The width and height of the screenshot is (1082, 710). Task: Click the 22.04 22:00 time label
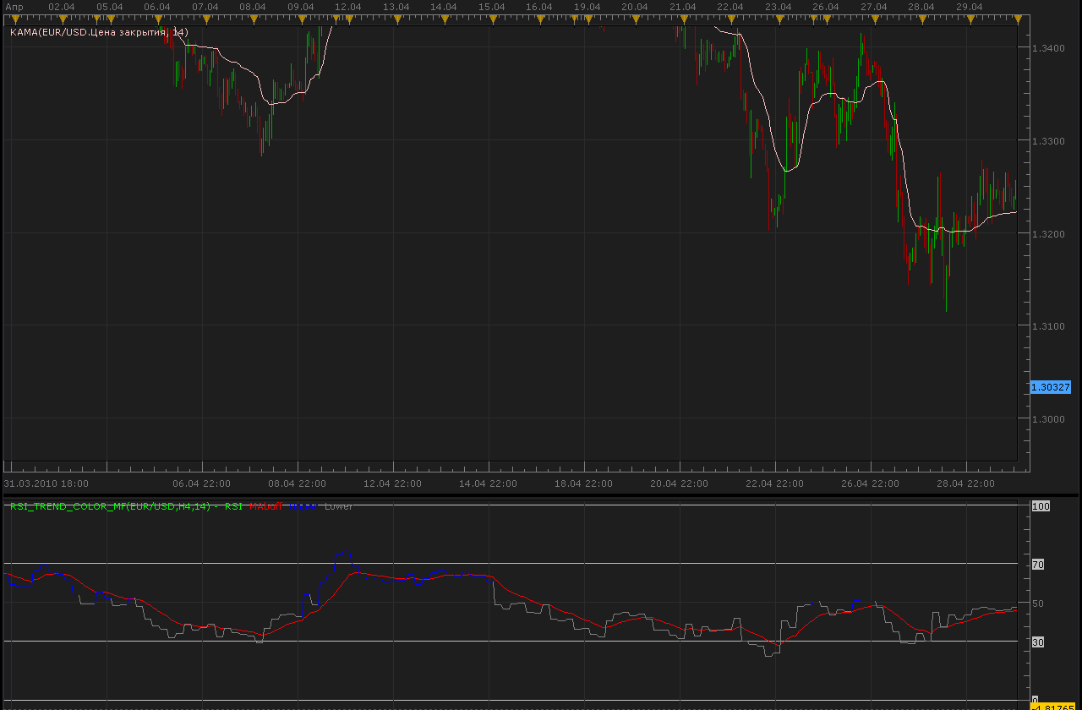pos(775,484)
